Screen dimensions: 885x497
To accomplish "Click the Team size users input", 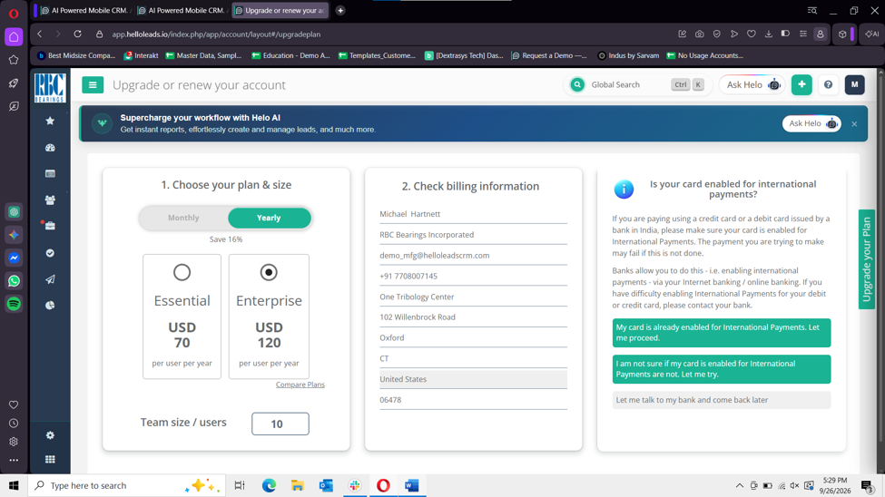I will [x=280, y=424].
